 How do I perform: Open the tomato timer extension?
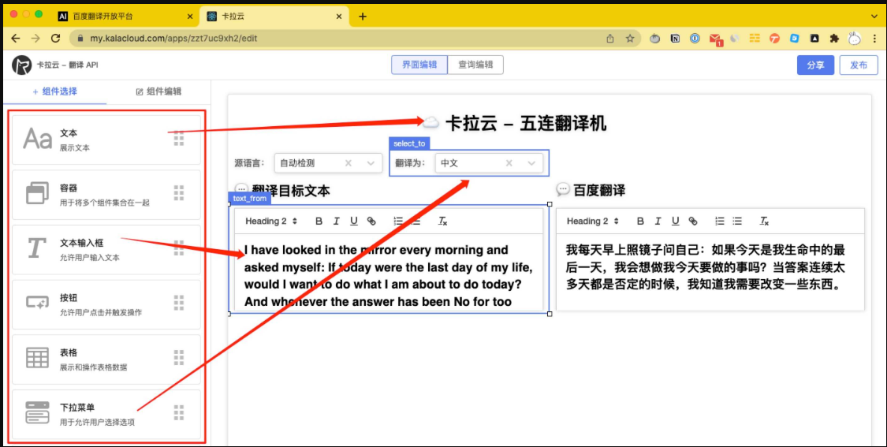[x=655, y=39]
